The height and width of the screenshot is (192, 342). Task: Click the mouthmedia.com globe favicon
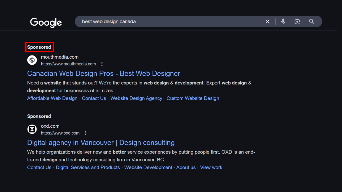pos(32,60)
